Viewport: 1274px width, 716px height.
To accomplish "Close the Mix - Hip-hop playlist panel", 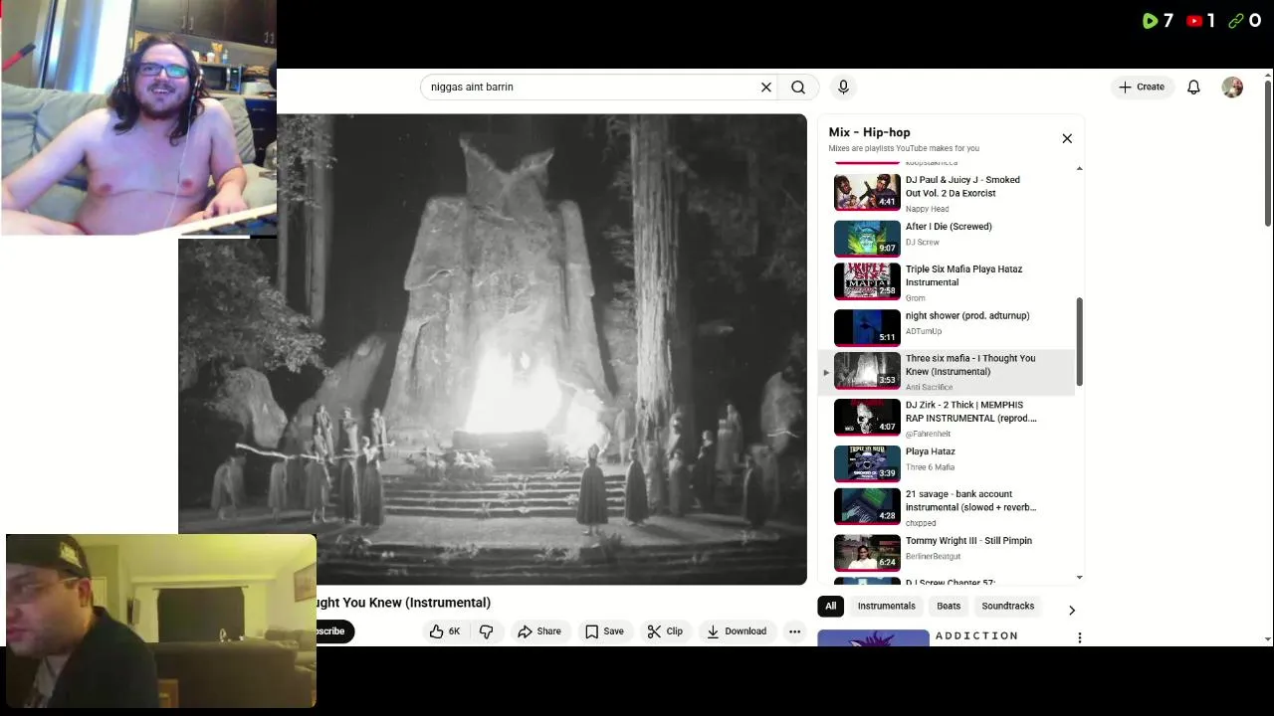I will point(1067,138).
